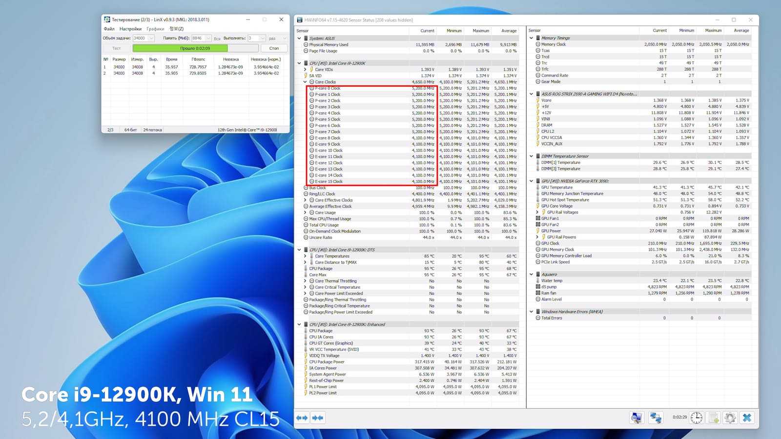Click the green LinX progress bar
The height and width of the screenshot is (439, 781).
click(x=180, y=48)
